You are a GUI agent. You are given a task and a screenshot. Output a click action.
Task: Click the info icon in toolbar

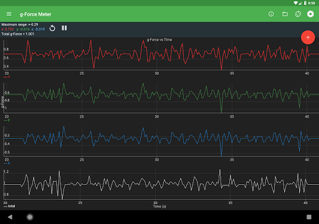click(271, 14)
